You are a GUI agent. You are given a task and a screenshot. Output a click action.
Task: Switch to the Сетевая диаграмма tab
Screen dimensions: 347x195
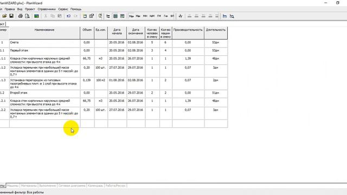click(x=72, y=186)
